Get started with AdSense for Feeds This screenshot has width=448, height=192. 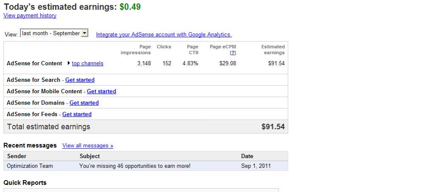(77, 114)
